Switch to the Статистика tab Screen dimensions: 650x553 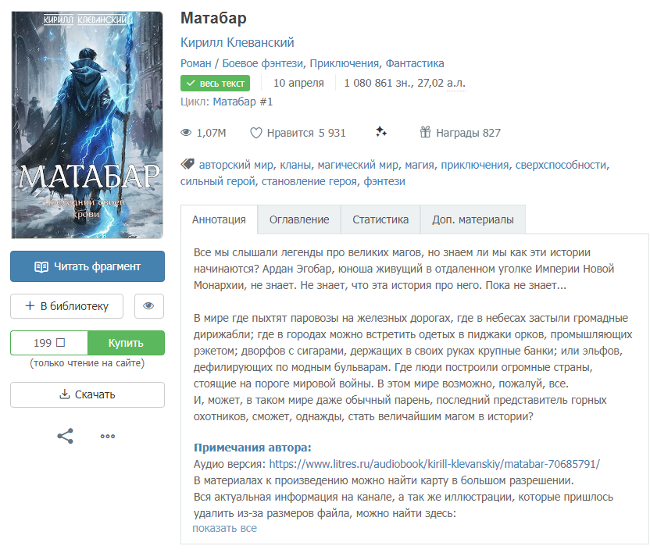pyautogui.click(x=380, y=219)
